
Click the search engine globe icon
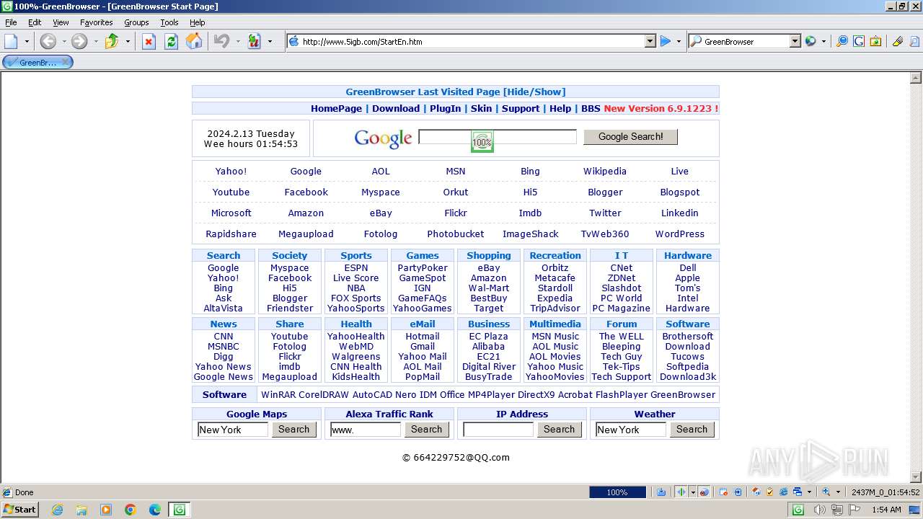click(x=811, y=41)
